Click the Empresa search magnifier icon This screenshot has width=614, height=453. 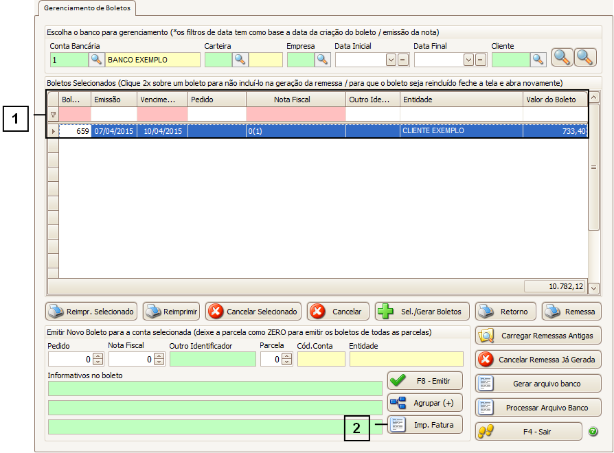(x=322, y=60)
